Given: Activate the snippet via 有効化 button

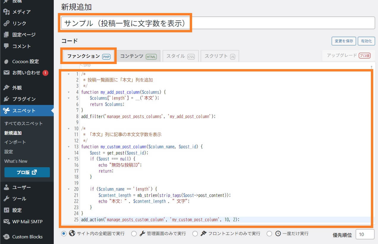Looking at the screenshot, I should (x=366, y=41).
